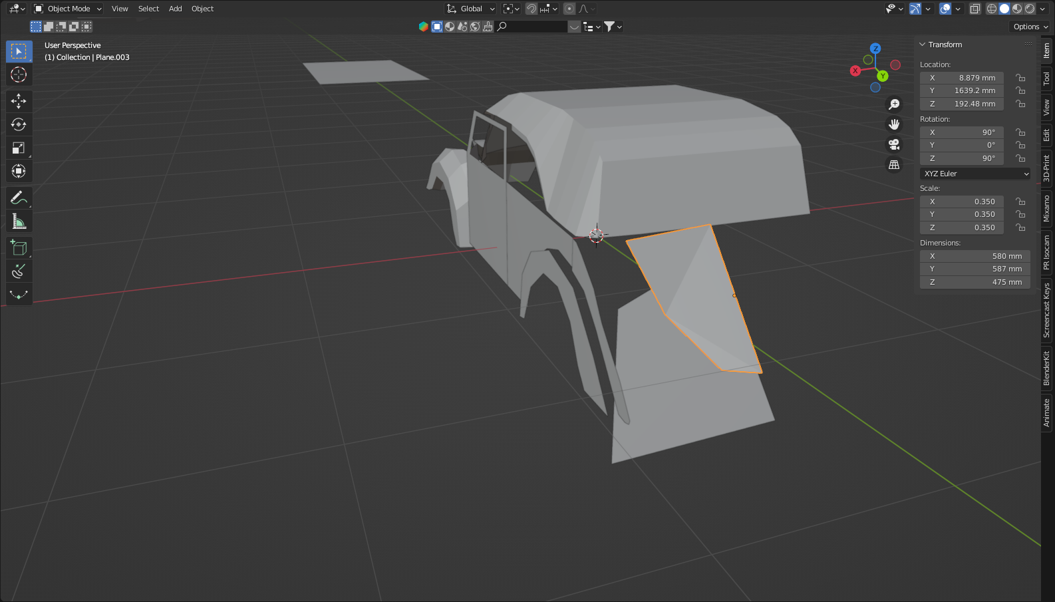Switch to Rendered viewport shading

[1030, 9]
